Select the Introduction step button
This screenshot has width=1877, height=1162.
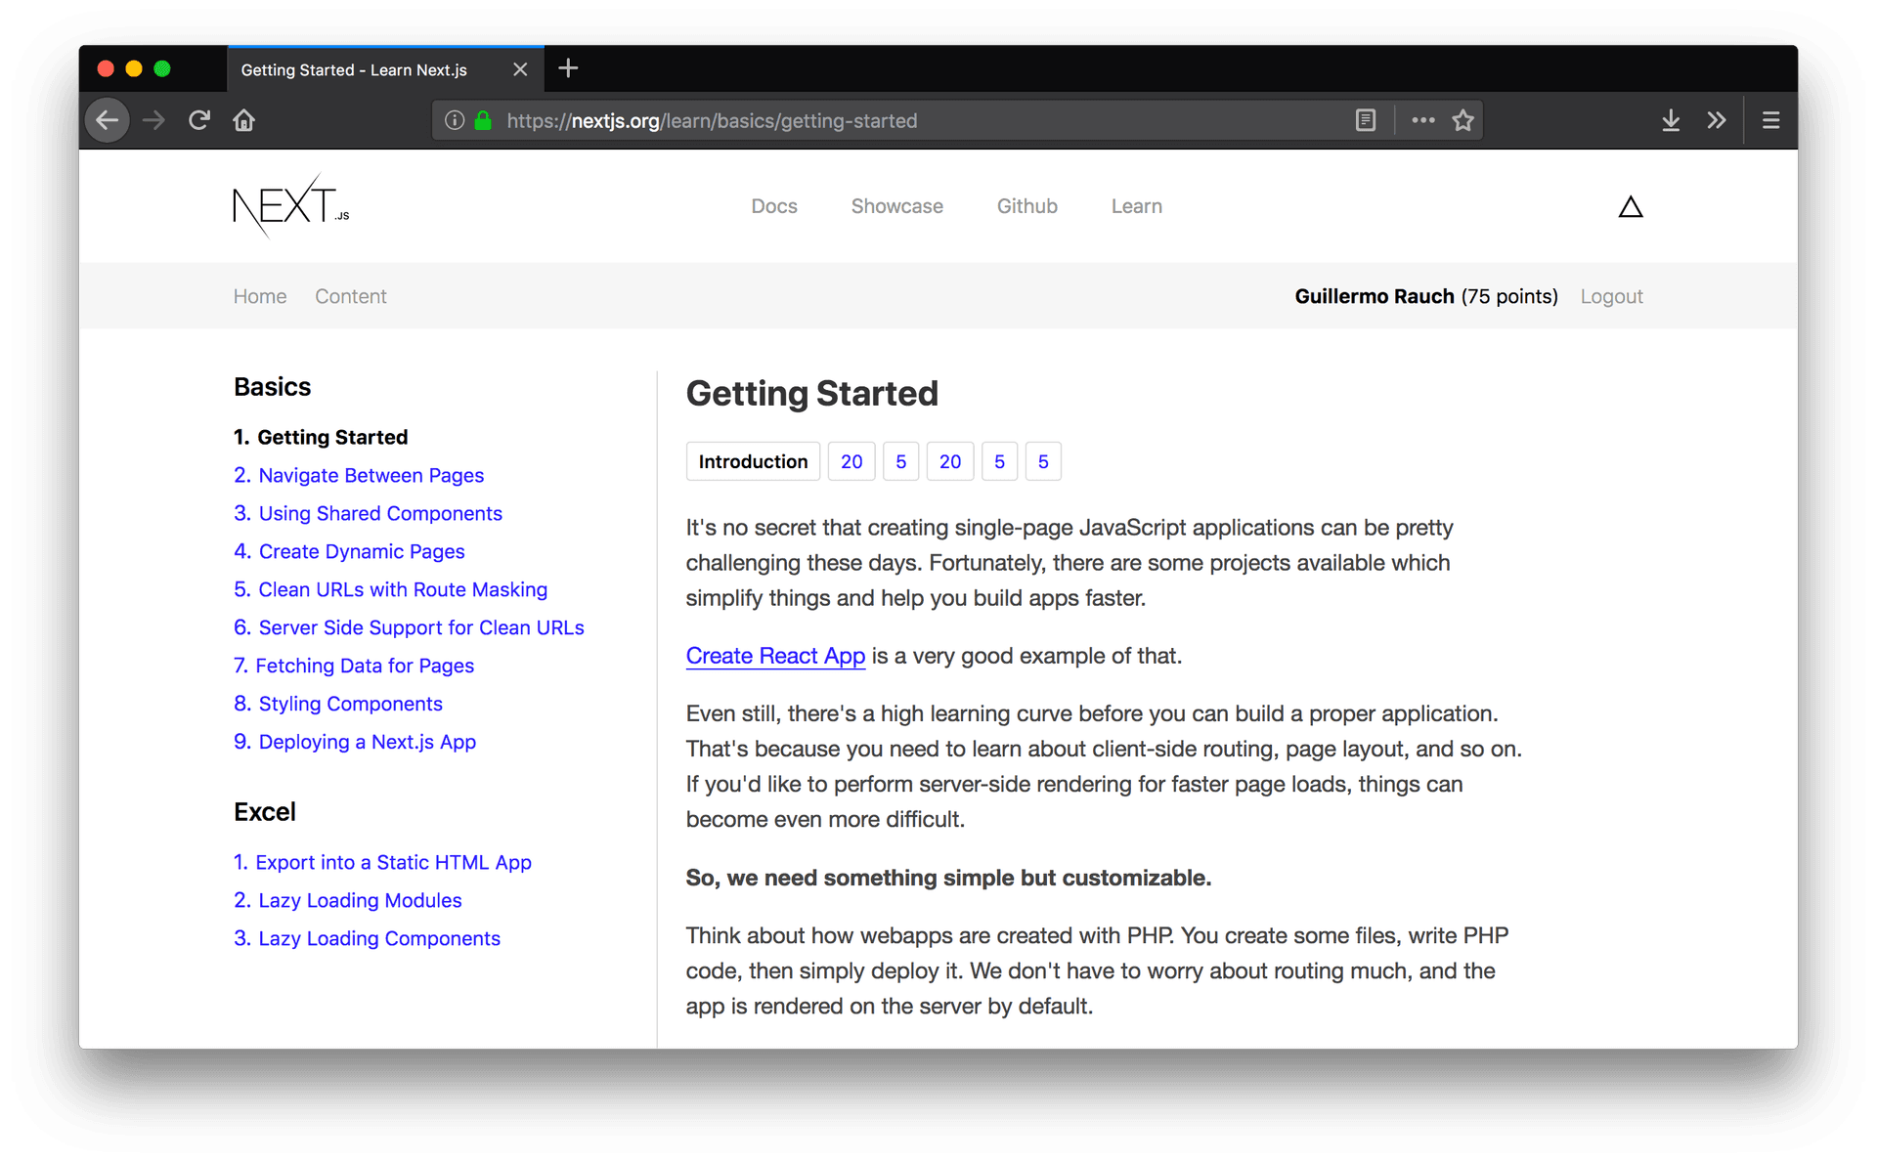tap(753, 460)
